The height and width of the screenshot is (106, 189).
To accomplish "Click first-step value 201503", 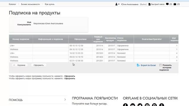I will 100,53.
